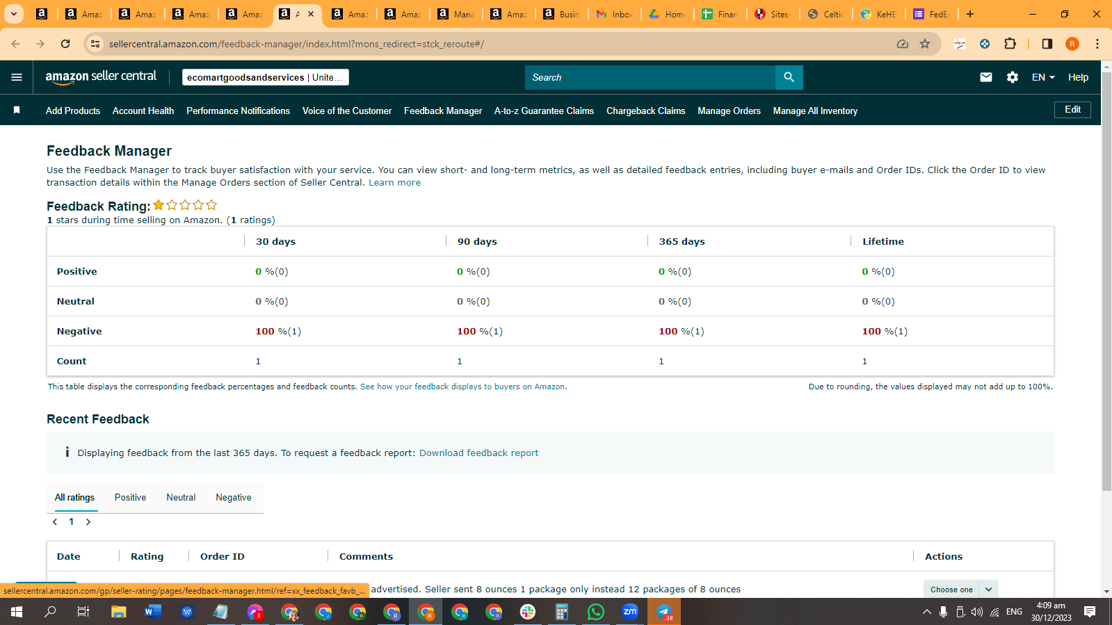Open 'See how your feedback displays to buyers' link
Viewport: 1112px width, 625px height.
[x=462, y=387]
